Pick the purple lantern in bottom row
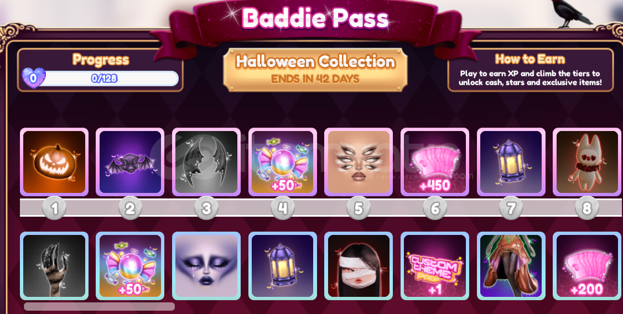Viewport: 623px width, 314px height. click(283, 266)
